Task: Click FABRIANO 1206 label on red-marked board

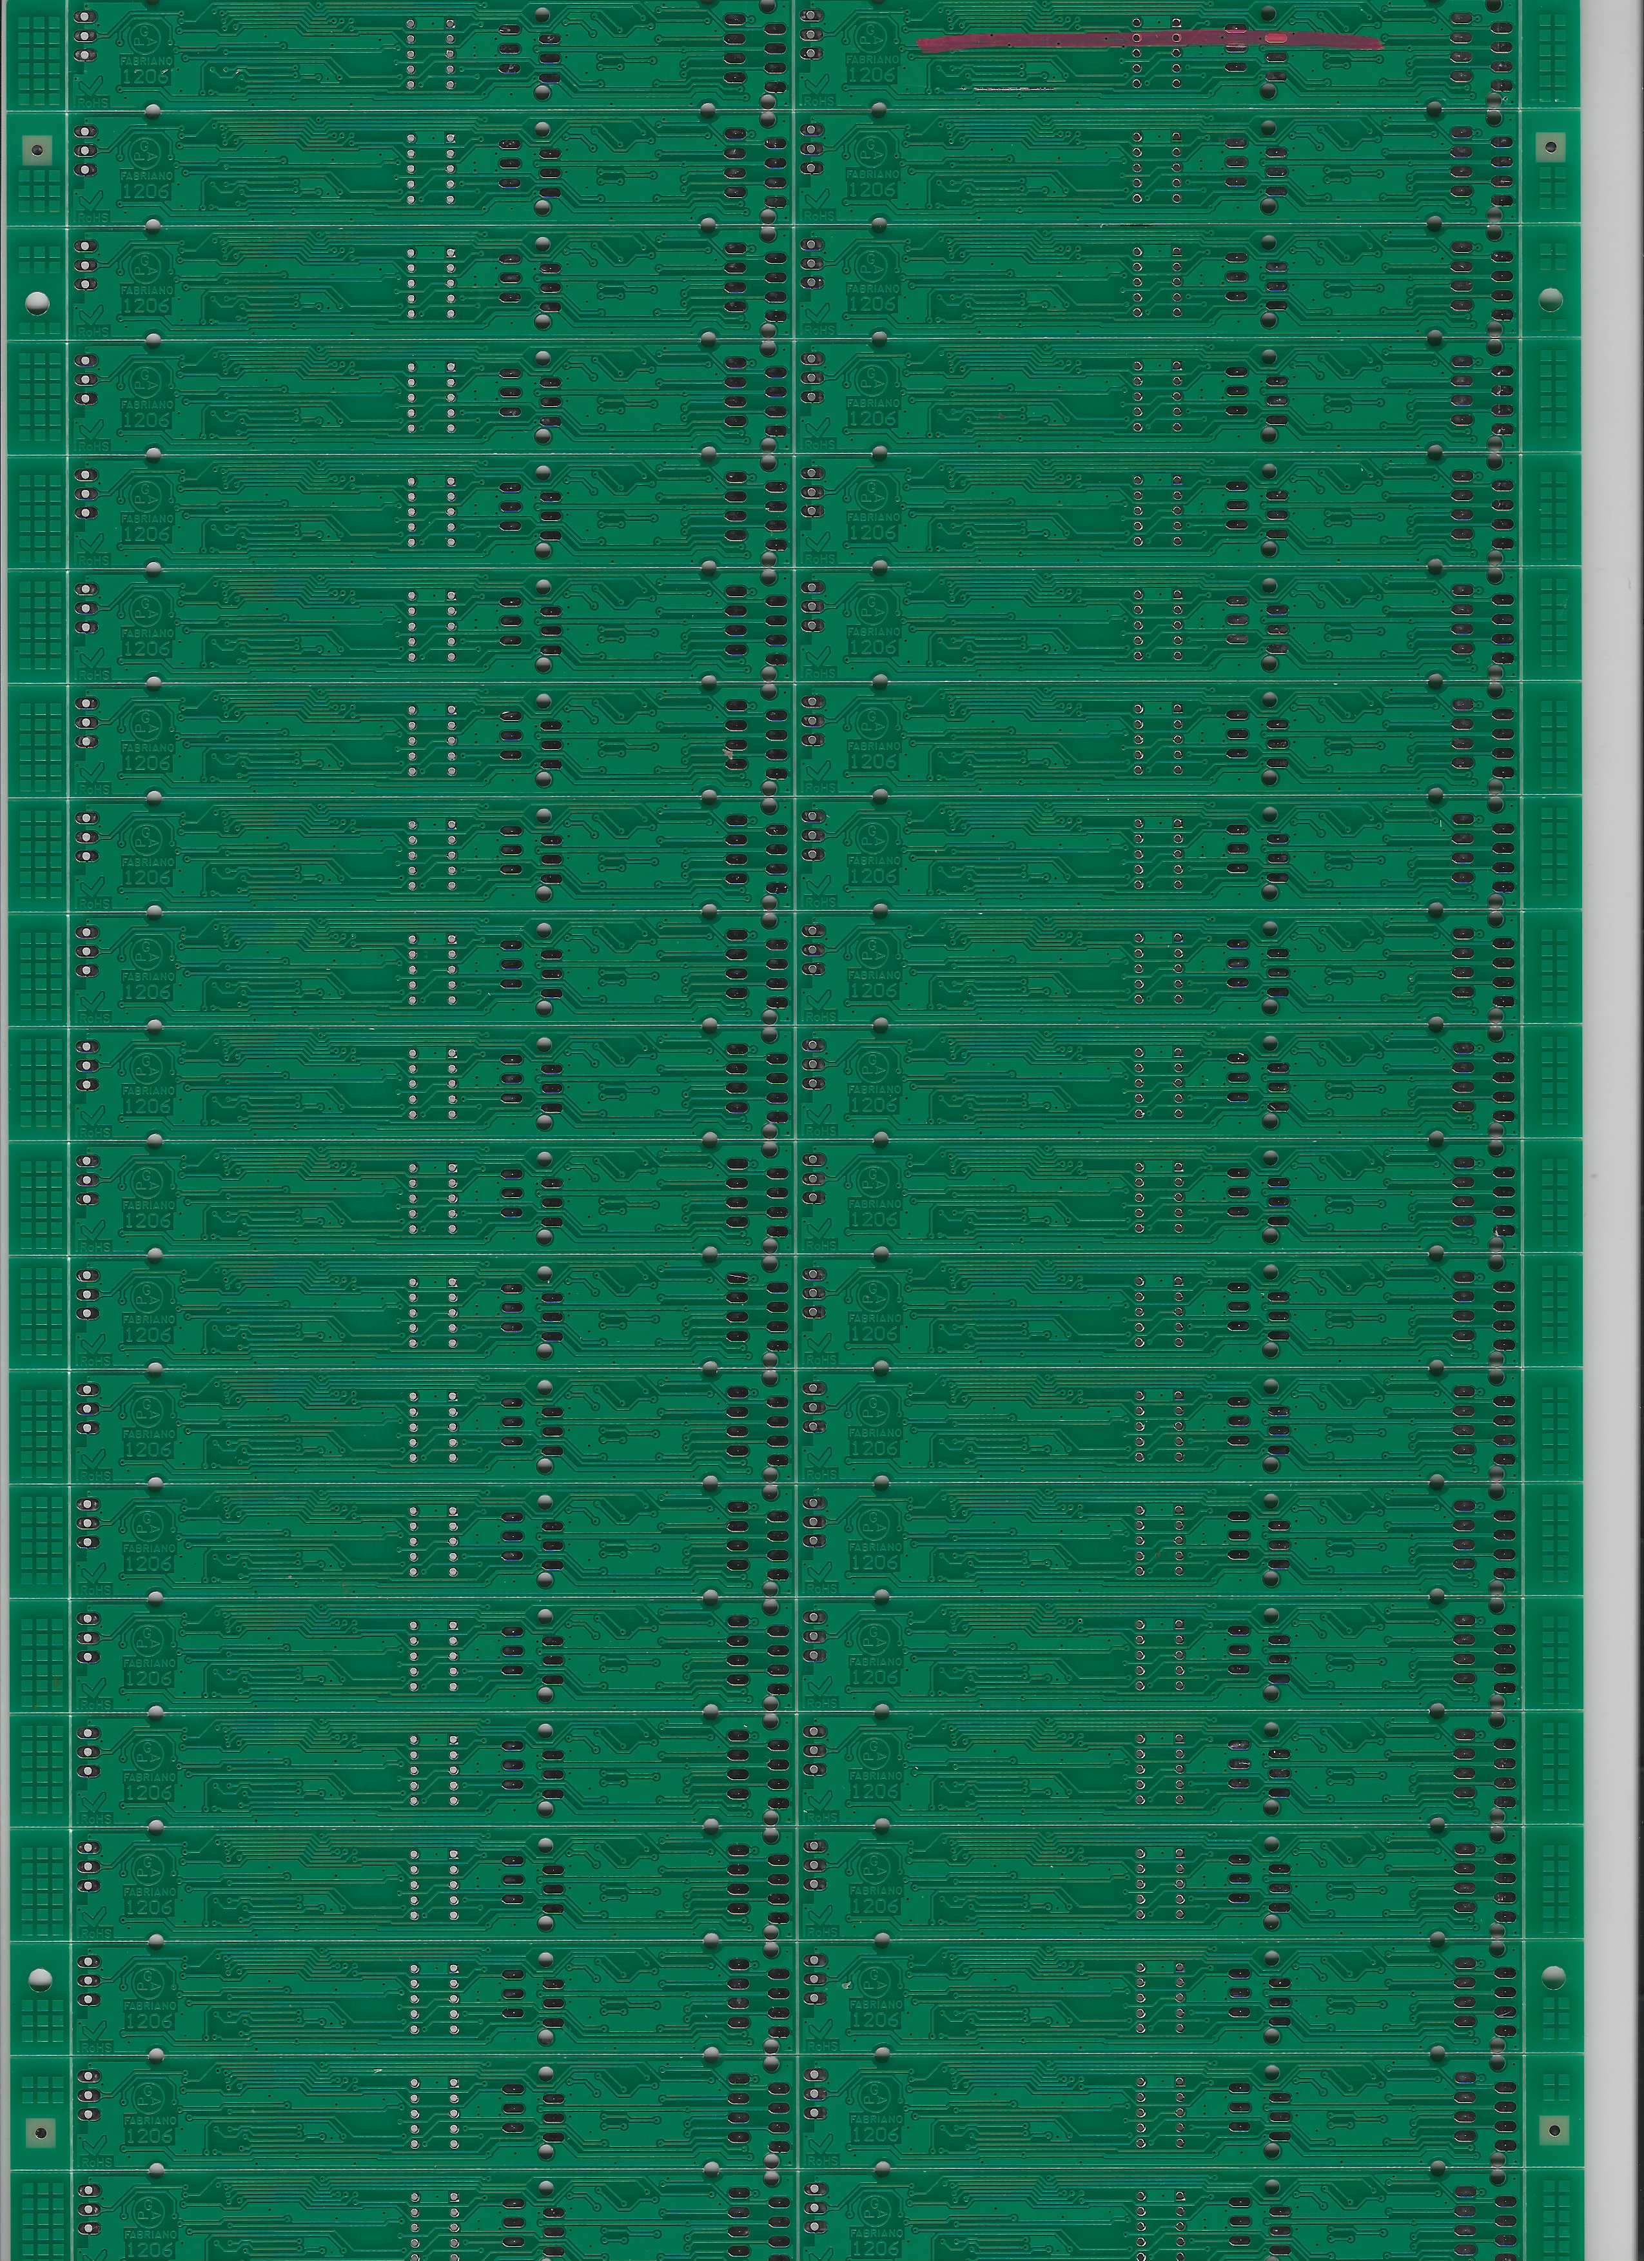Action: tap(872, 69)
